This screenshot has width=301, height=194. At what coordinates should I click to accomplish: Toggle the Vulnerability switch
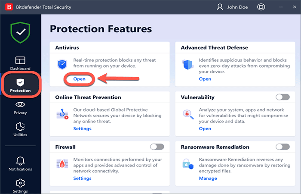tap(283, 97)
